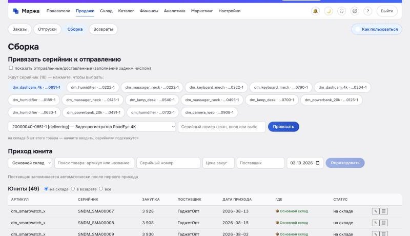Click box icon near SNDM_SMA00008 warehouse
Image resolution: width=410 pixels, height=236 pixels.
(x=277, y=223)
